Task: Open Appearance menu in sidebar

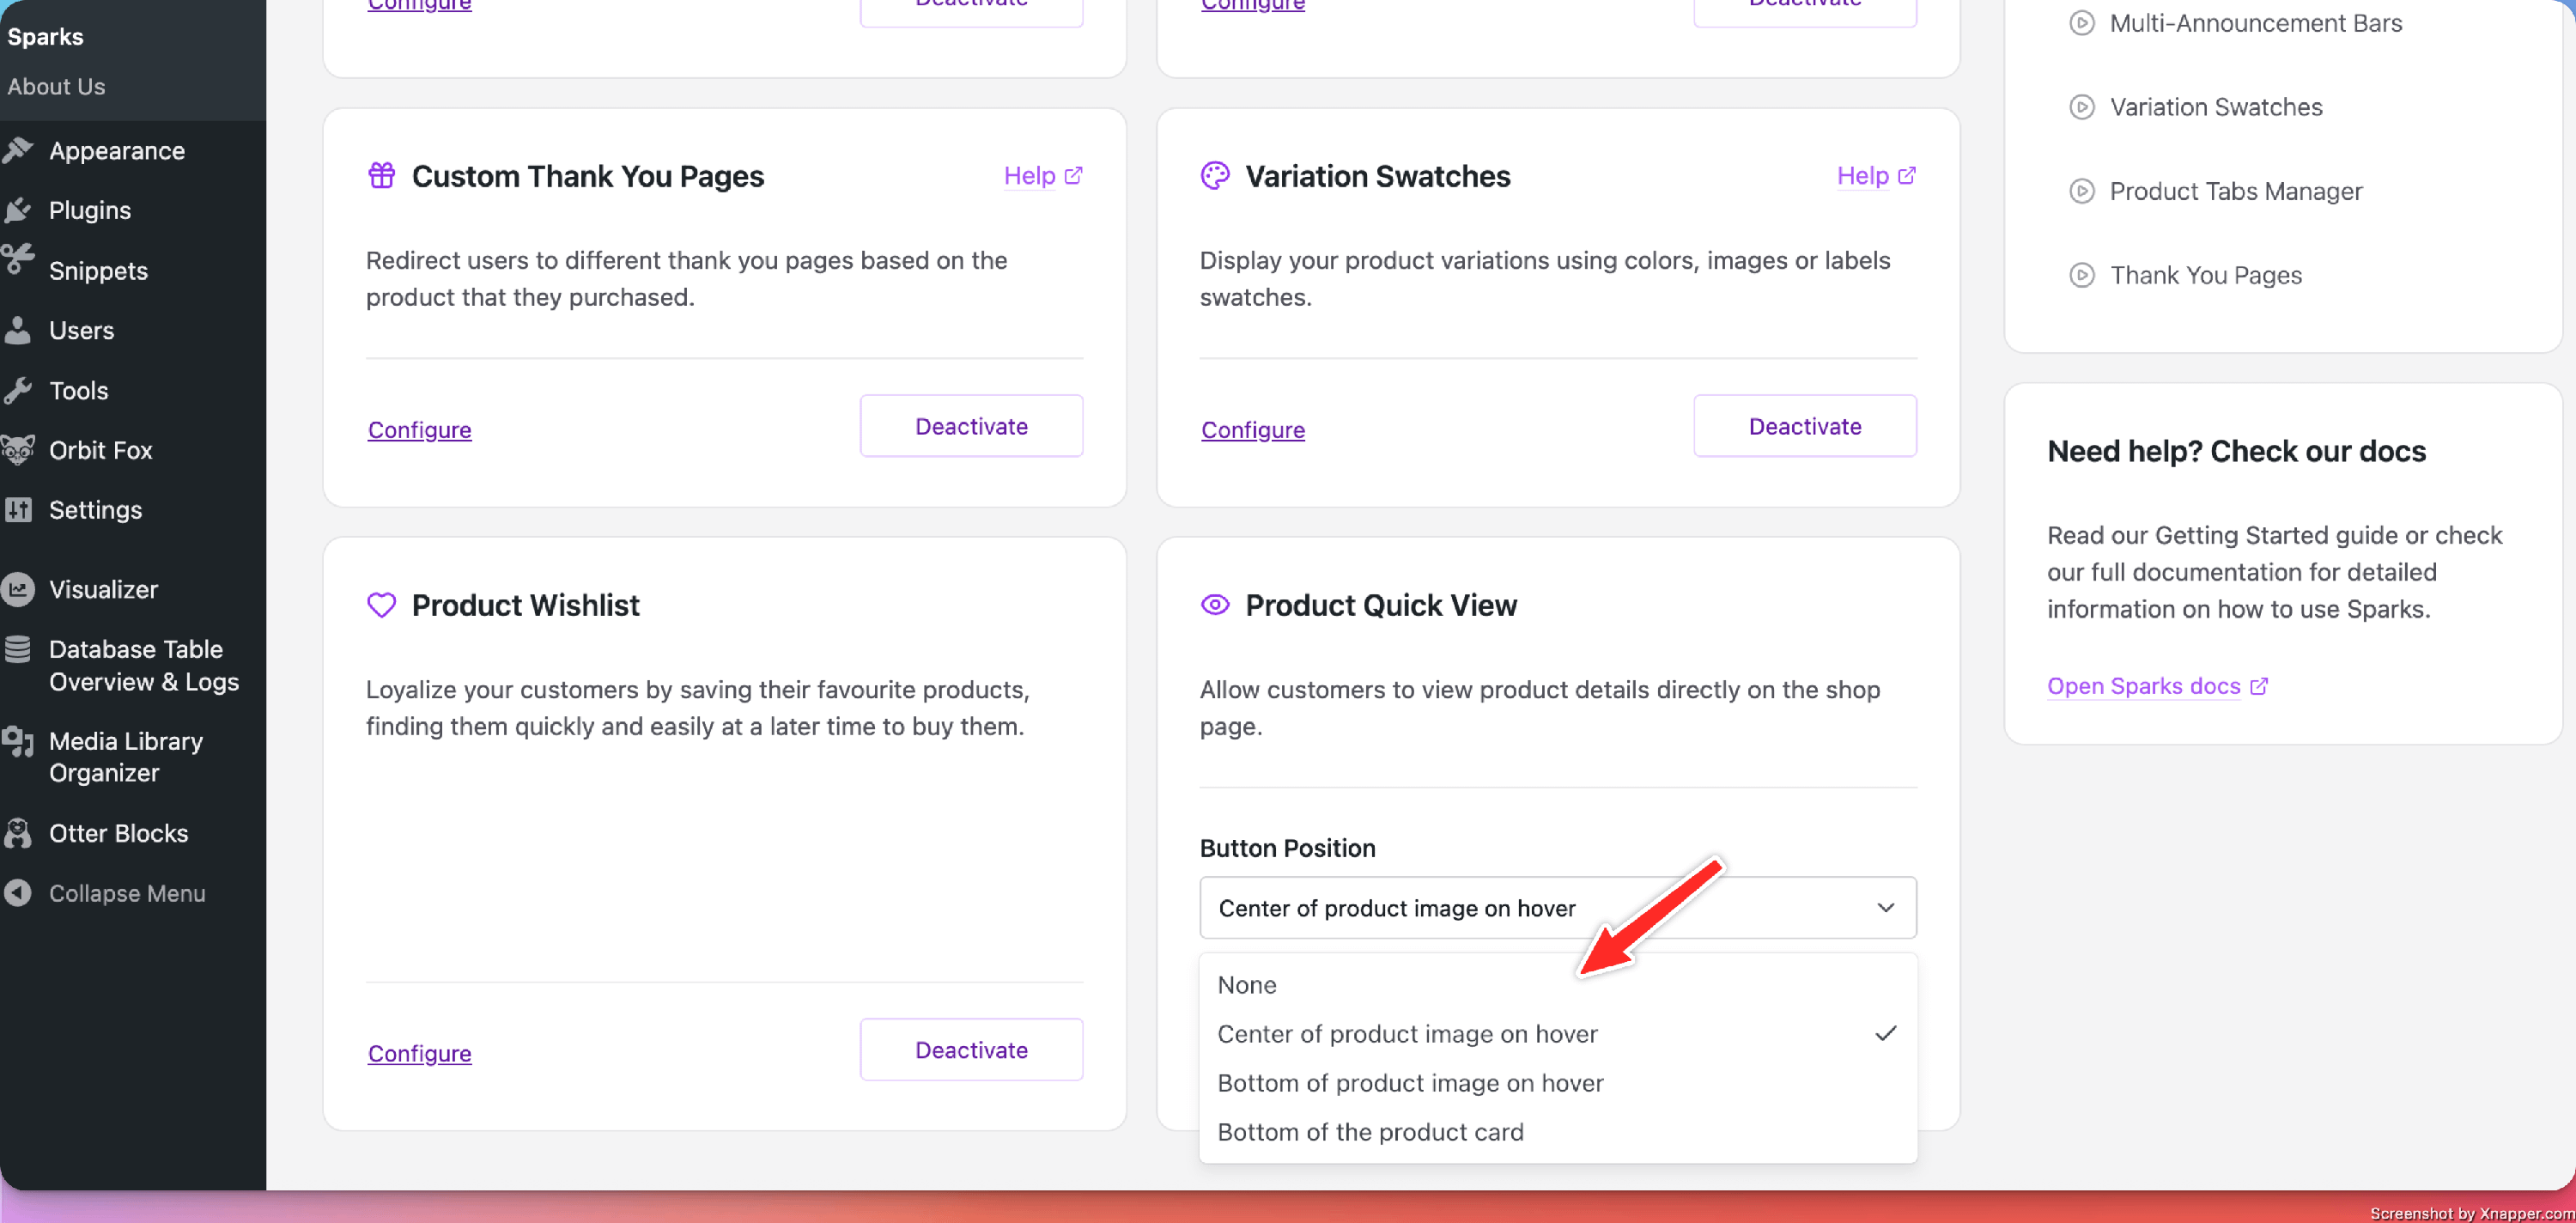Action: [116, 151]
